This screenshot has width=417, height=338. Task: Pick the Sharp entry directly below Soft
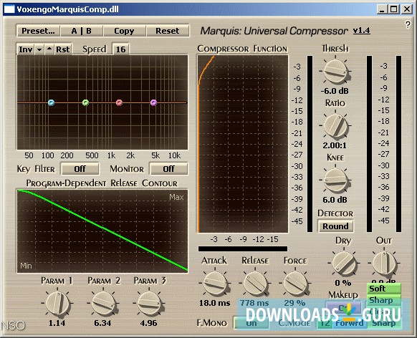coord(384,300)
